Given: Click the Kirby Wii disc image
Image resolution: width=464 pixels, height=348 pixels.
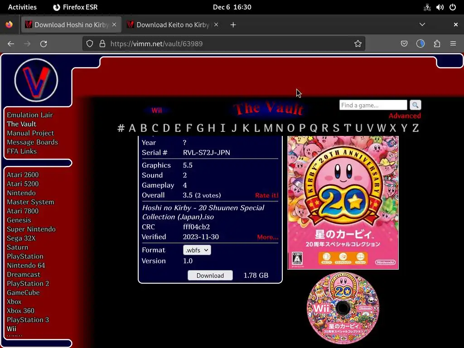Looking at the screenshot, I should pos(343,308).
